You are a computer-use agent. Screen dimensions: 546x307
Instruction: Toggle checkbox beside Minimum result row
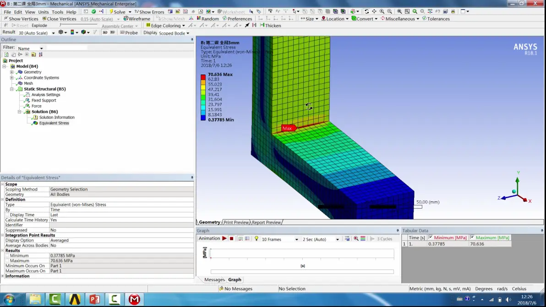point(7,256)
